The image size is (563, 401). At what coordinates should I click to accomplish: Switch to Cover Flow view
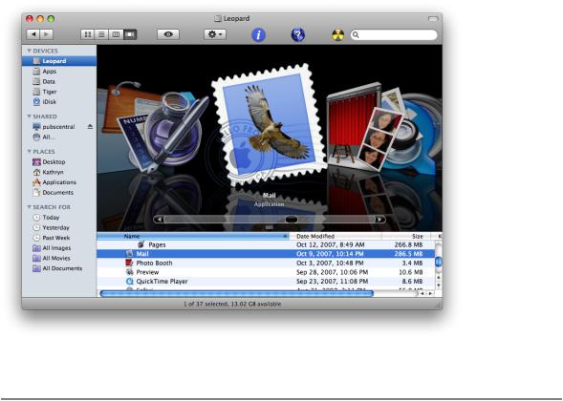130,34
